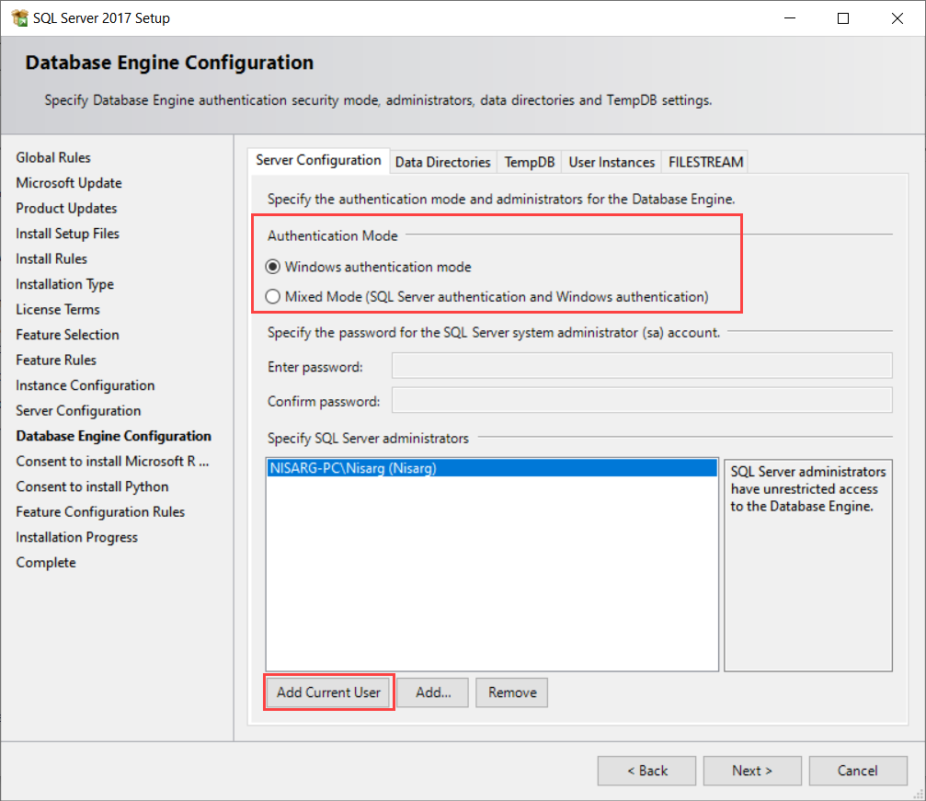Maximize the setup window
The height and width of the screenshot is (801, 926).
pyautogui.click(x=843, y=18)
